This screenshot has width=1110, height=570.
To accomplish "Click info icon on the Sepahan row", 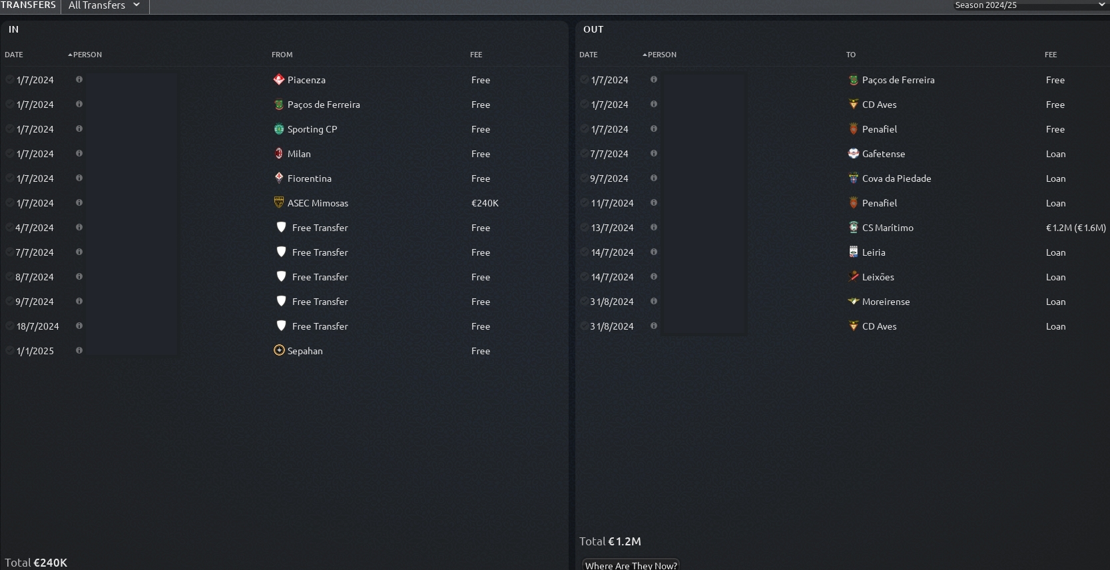I will (79, 350).
